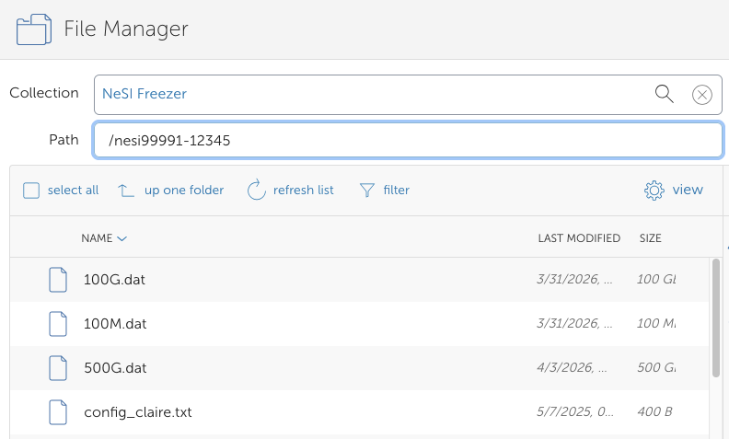The height and width of the screenshot is (439, 729).
Task: Click the up one folder arrow icon
Action: point(126,191)
